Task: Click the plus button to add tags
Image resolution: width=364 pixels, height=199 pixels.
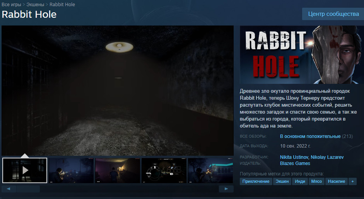Action: [353, 181]
